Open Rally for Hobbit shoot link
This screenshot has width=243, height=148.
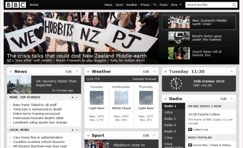(128, 61)
